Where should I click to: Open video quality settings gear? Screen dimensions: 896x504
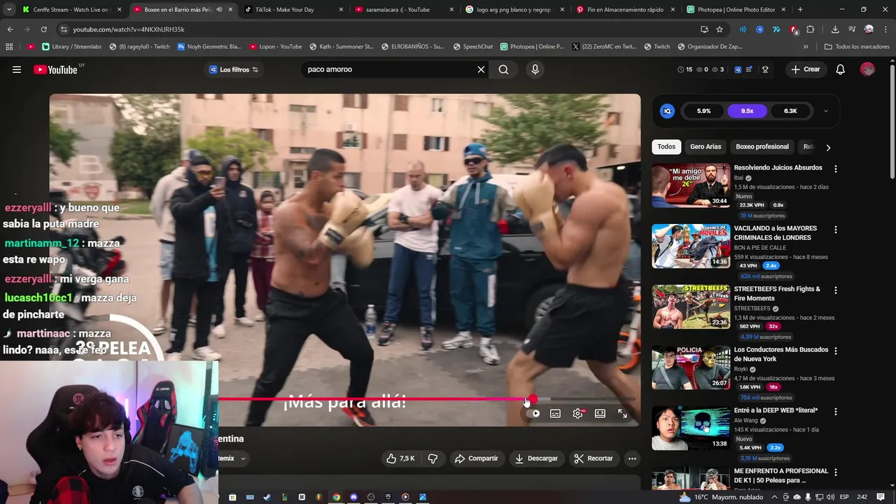click(x=577, y=414)
